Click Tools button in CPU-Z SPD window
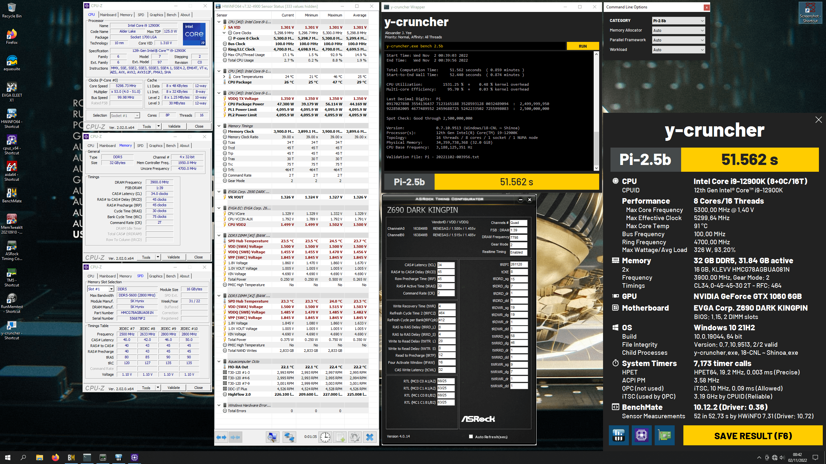826x464 pixels. point(146,388)
